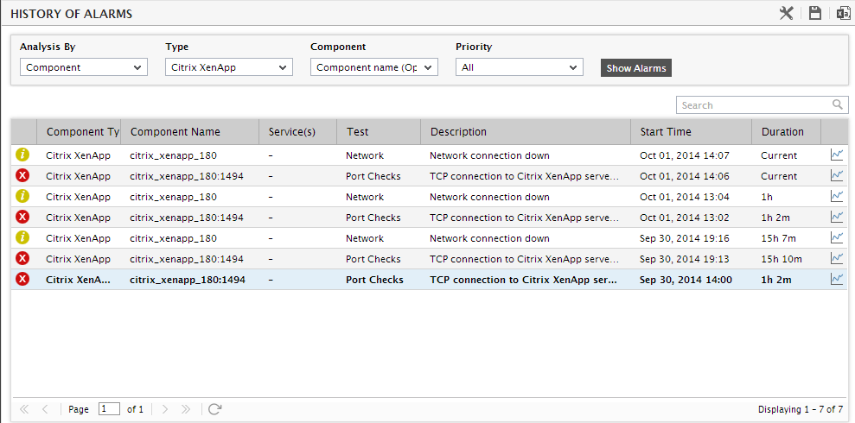
Task: Open the Component name dropdown
Action: [x=374, y=67]
